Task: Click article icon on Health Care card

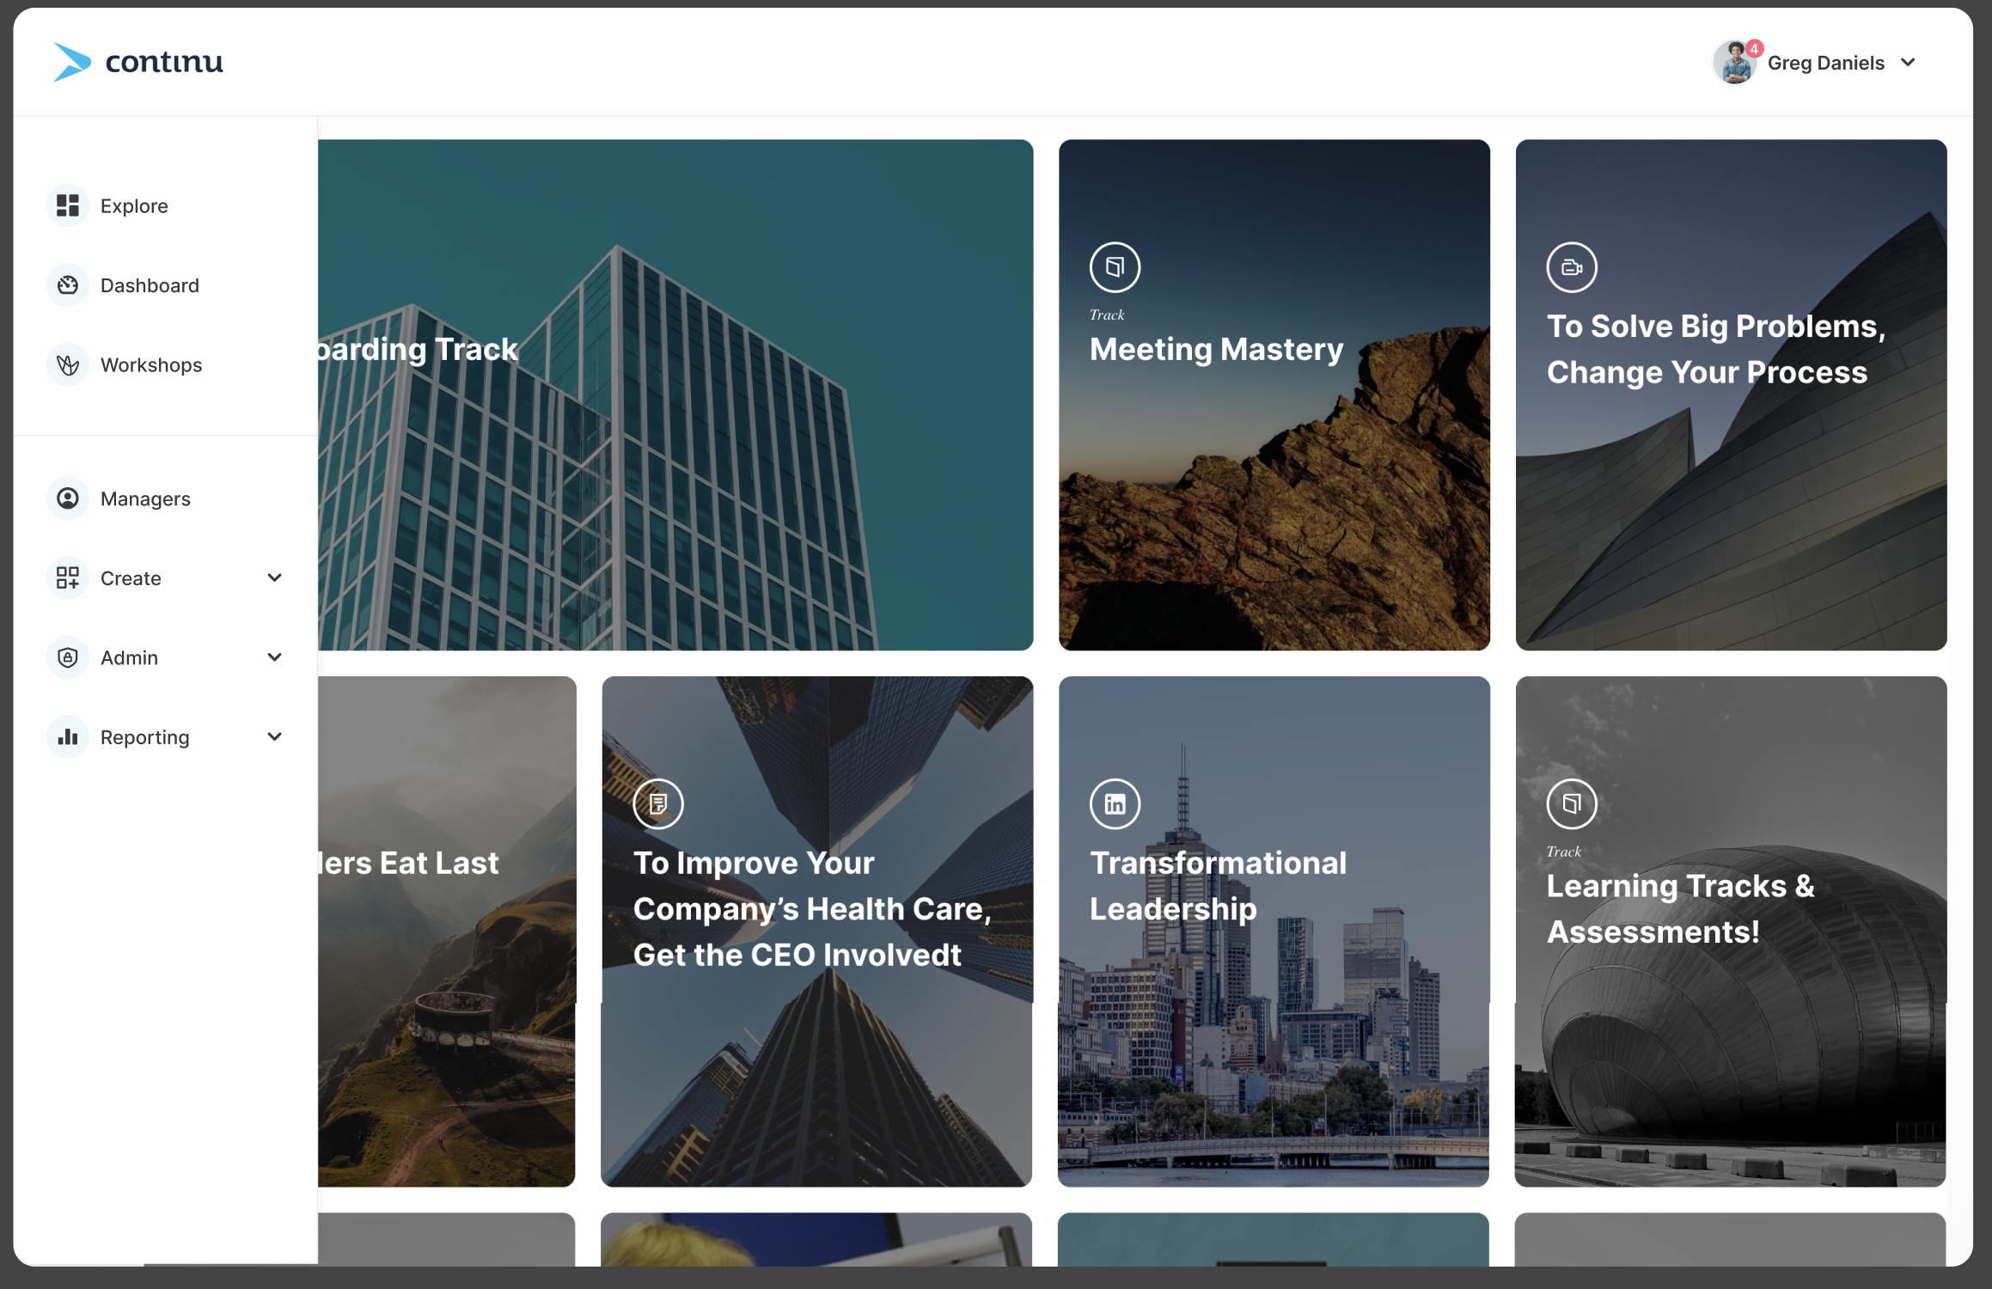Action: (x=658, y=804)
